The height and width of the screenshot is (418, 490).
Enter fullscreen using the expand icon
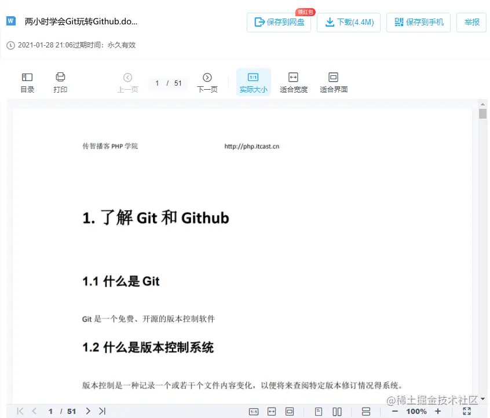[467, 412]
